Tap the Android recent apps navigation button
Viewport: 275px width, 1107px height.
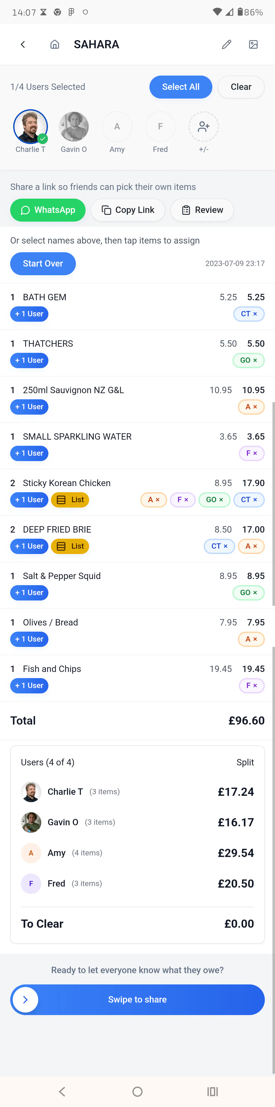pyautogui.click(x=212, y=1091)
